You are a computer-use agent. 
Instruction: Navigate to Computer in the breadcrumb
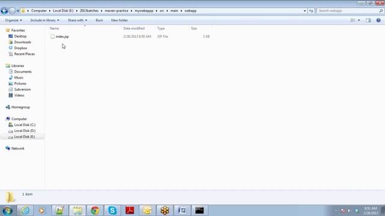pyautogui.click(x=38, y=11)
